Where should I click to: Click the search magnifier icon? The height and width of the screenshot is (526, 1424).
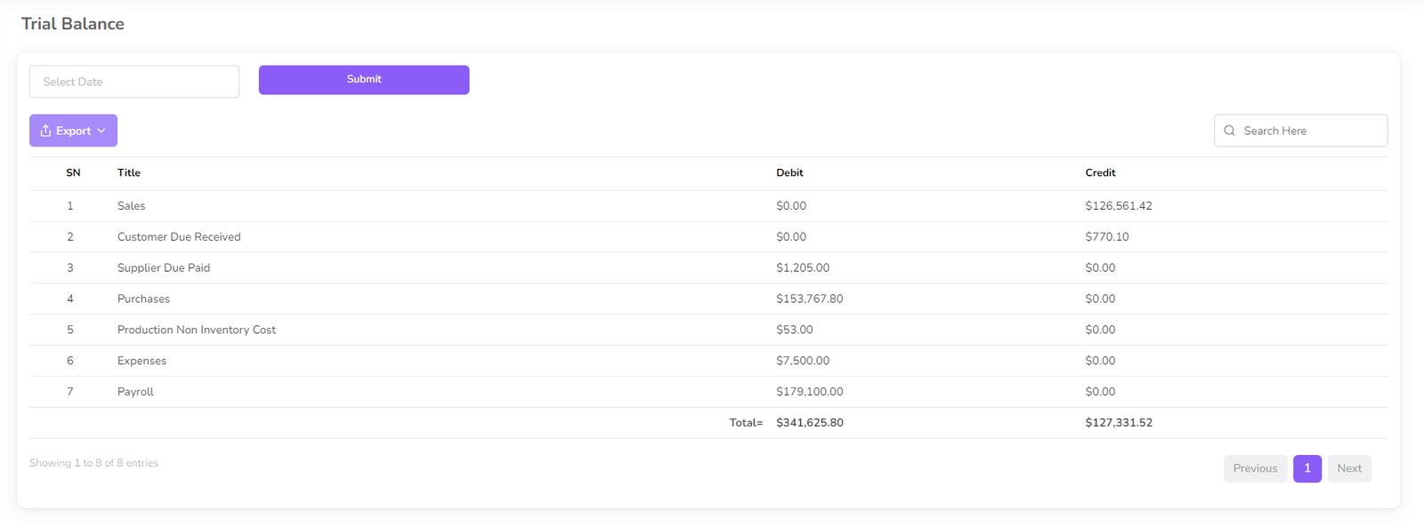click(1229, 131)
